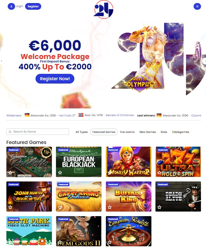The width and height of the screenshot is (206, 249).
Task: Click the search magnifier icon
Action: click(10, 132)
